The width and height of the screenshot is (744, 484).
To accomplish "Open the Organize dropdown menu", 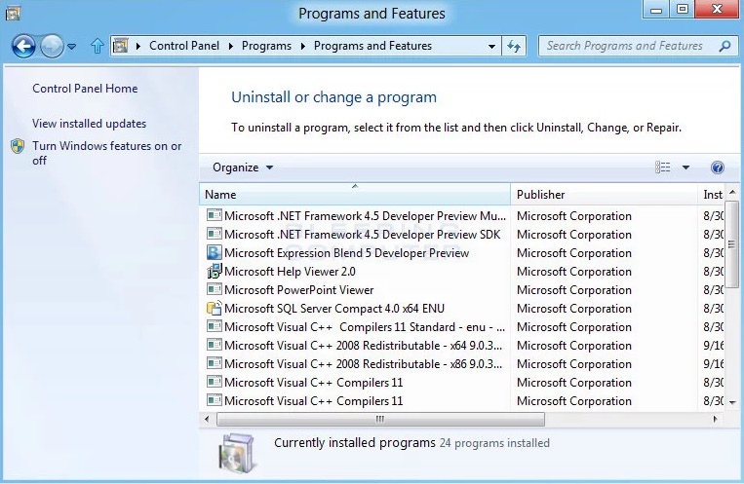I will click(x=243, y=168).
